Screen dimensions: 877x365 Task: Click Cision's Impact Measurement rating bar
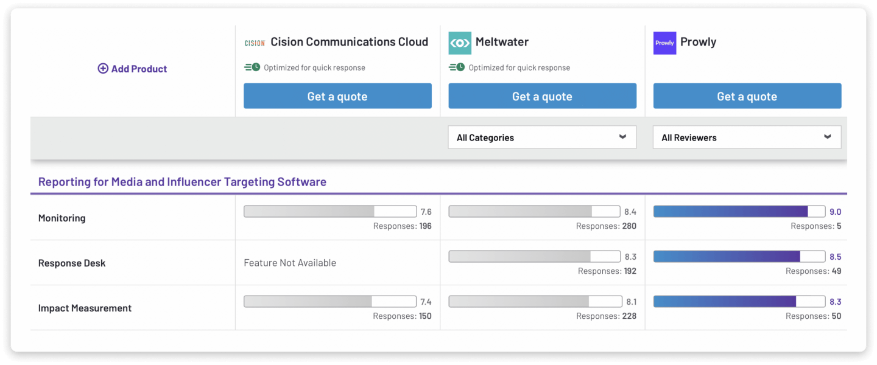tap(329, 302)
